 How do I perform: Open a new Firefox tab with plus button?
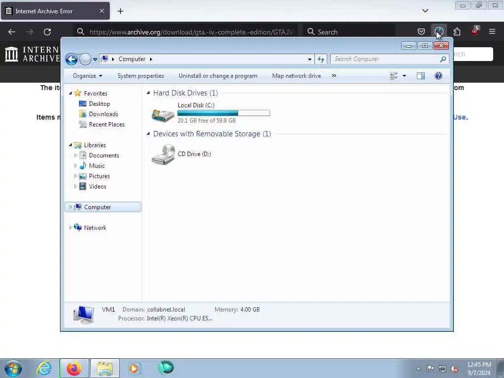pos(120,11)
